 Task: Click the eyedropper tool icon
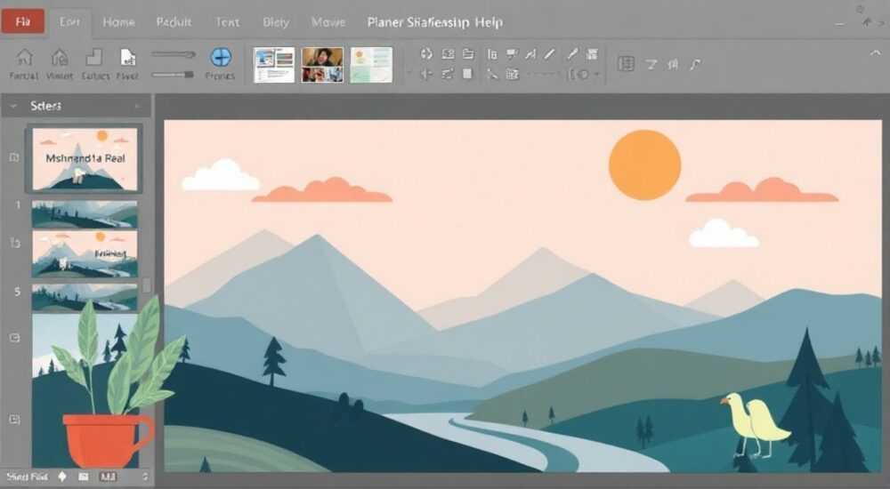(x=572, y=54)
